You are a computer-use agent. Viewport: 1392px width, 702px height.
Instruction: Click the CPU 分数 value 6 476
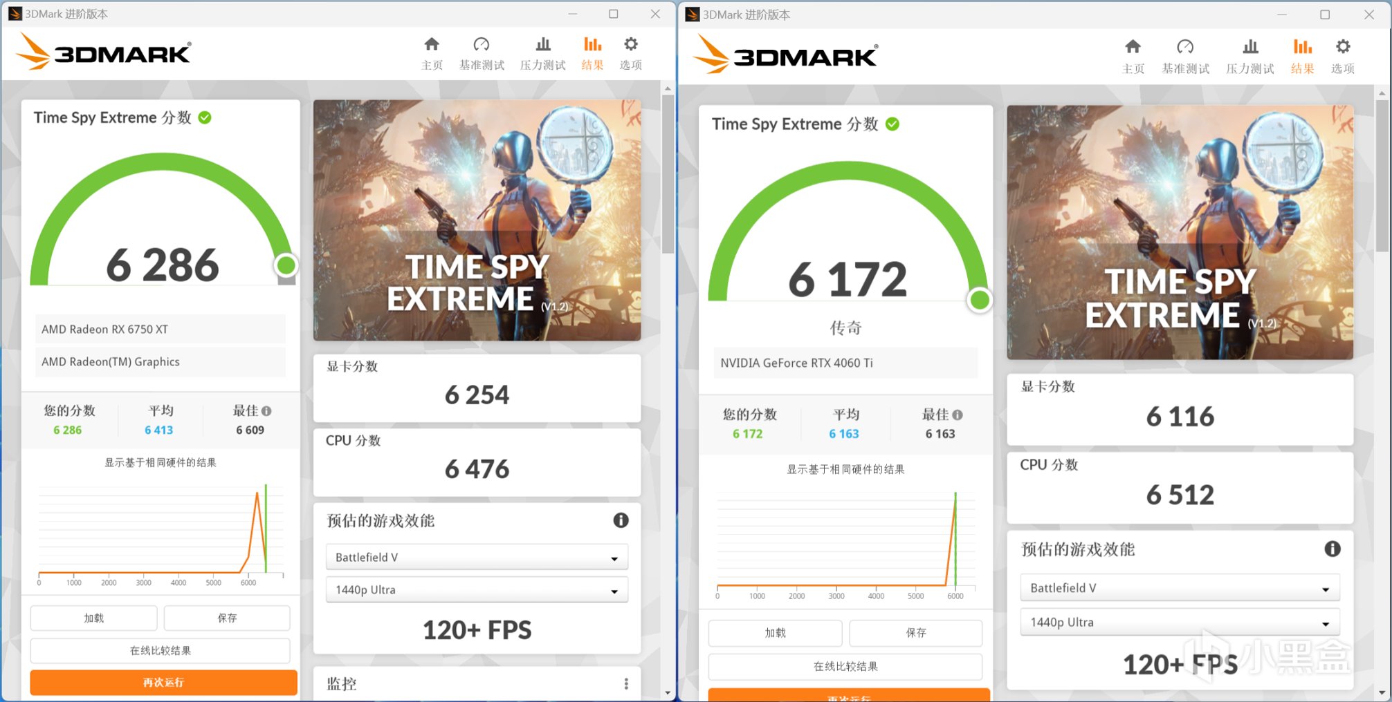click(x=477, y=469)
